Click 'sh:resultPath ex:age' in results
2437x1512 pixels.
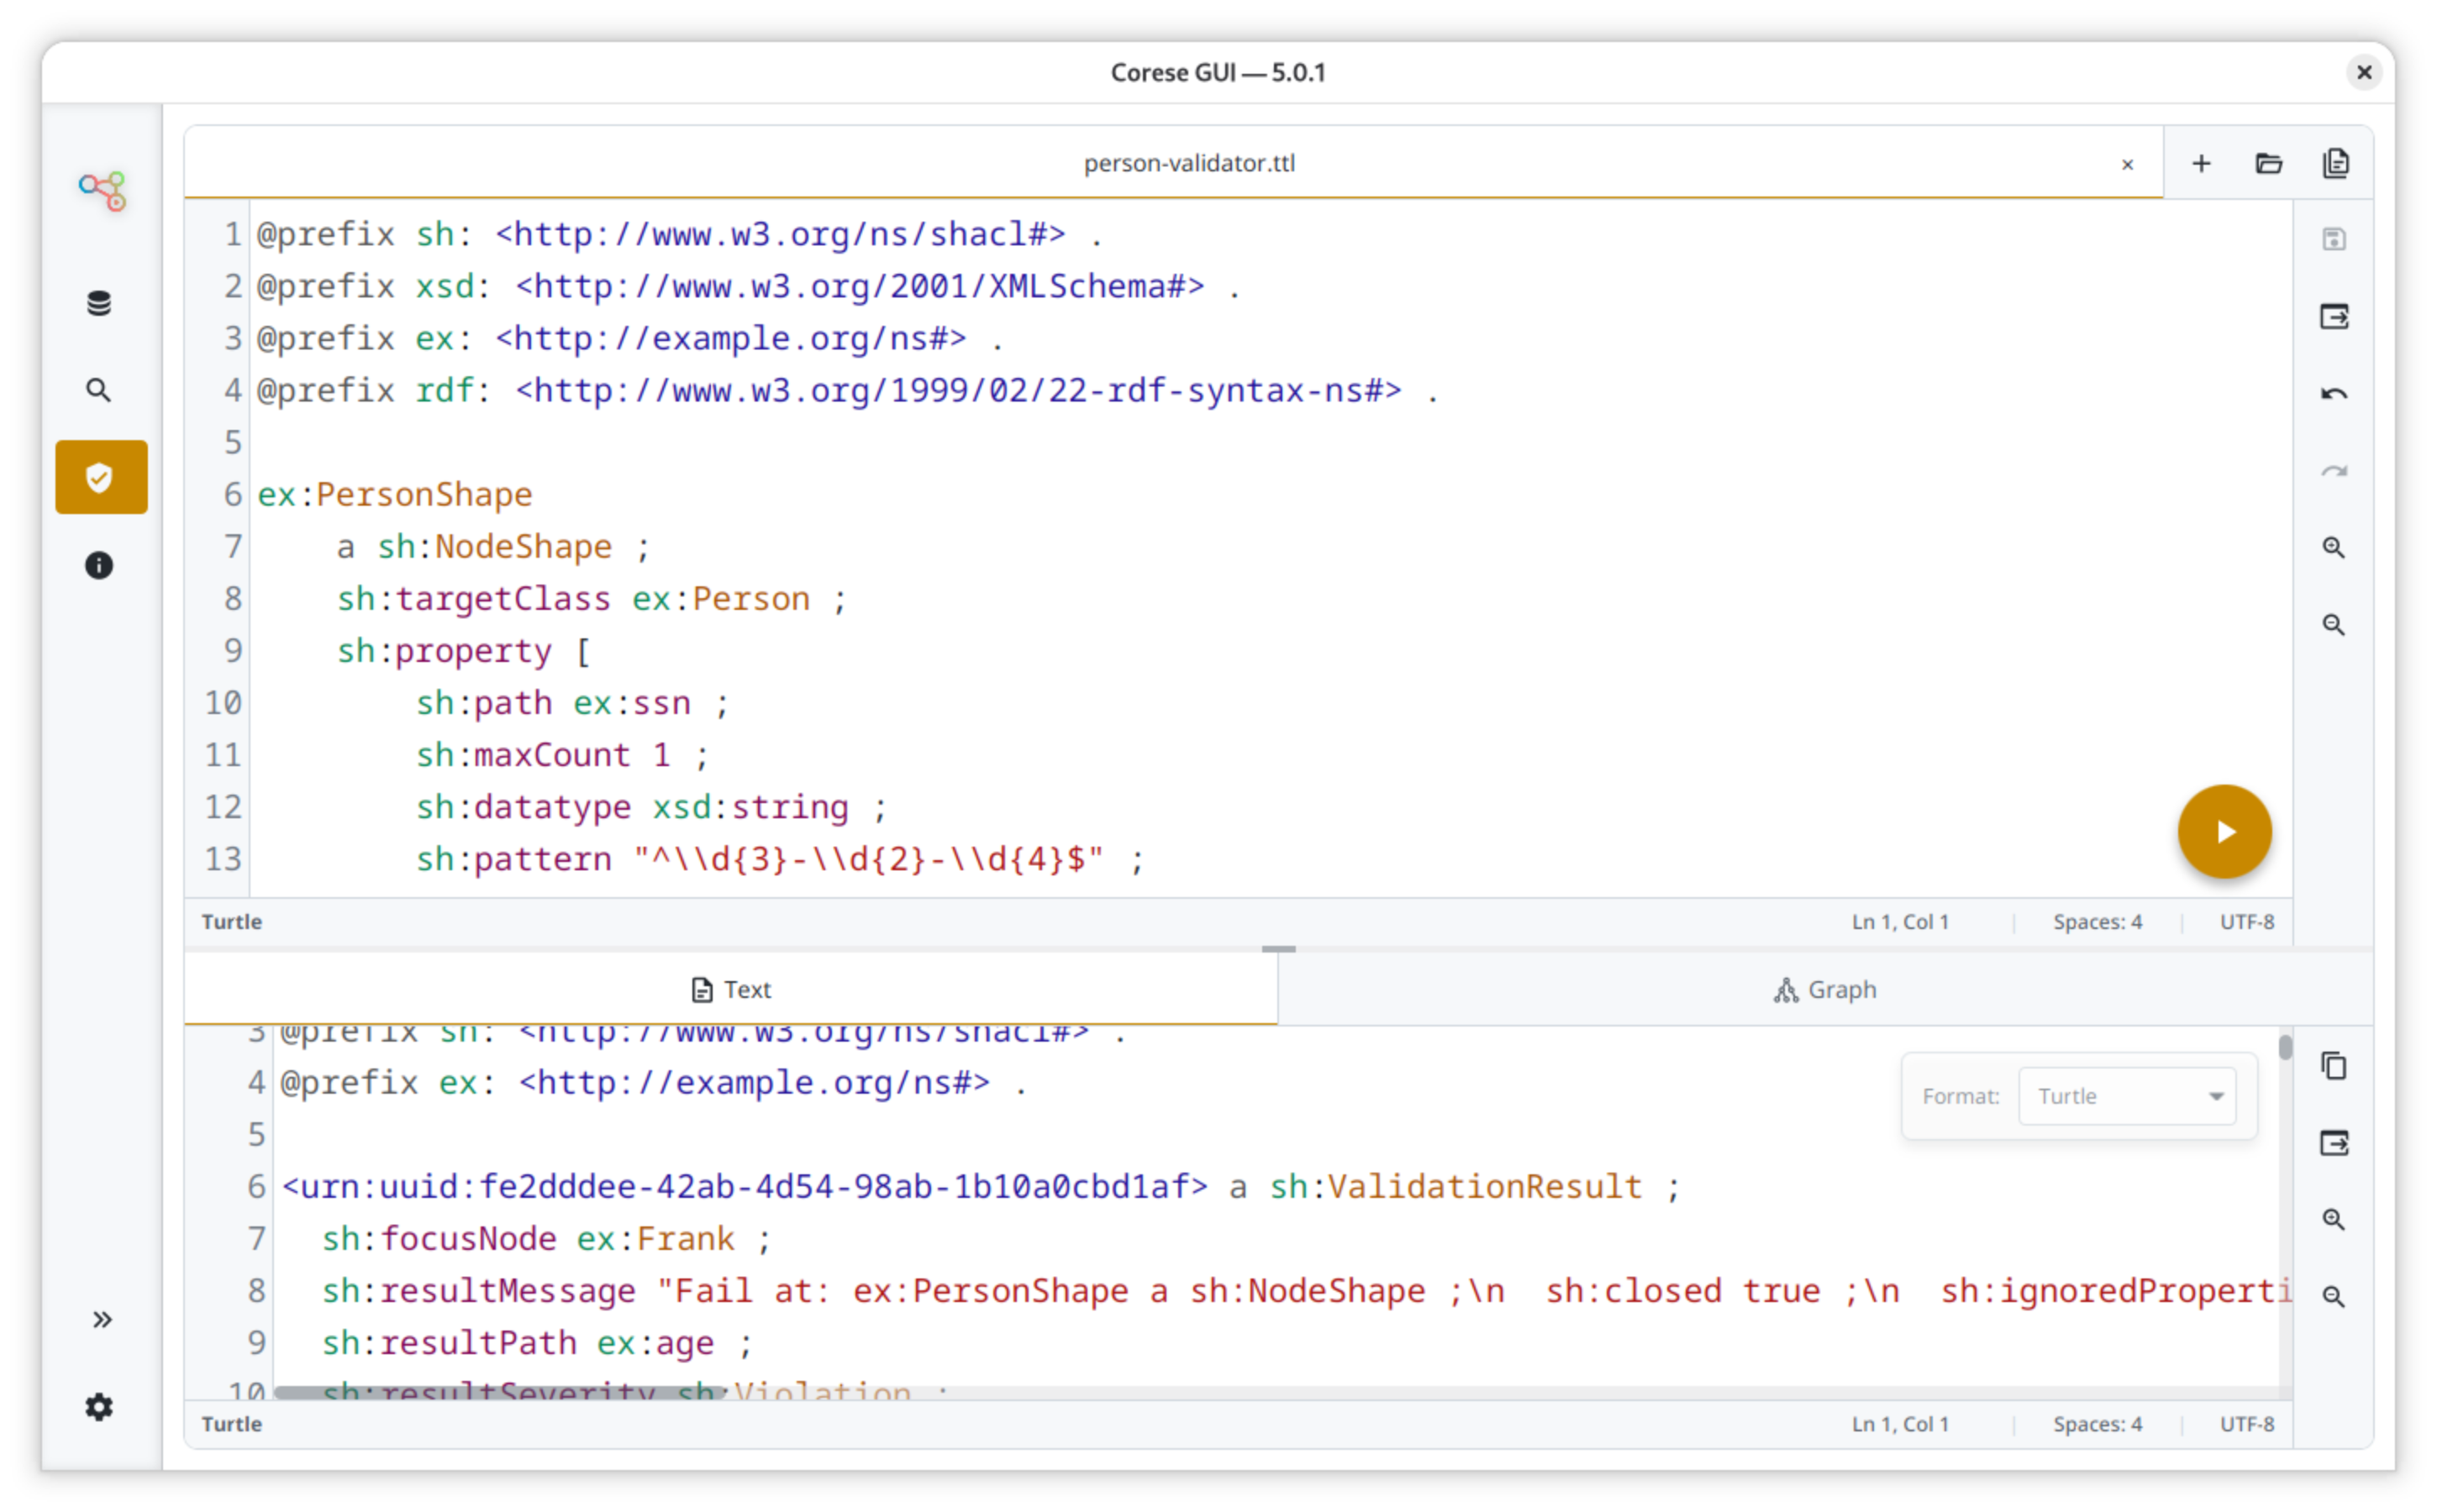click(x=518, y=1342)
